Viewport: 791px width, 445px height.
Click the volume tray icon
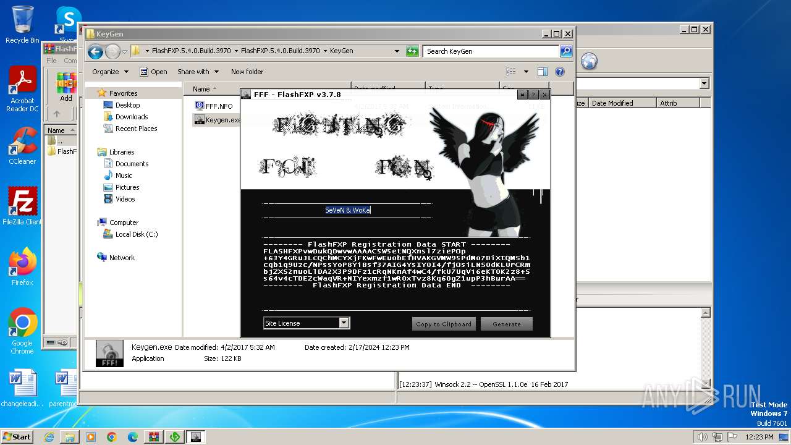(x=702, y=437)
